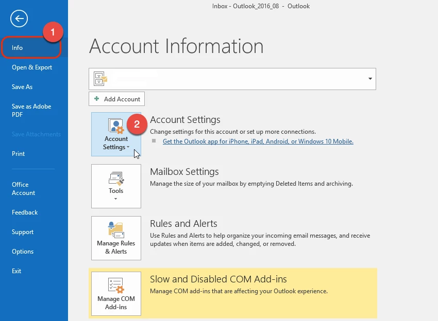Click the Rules and Alerts bell-folder icon

coord(116,230)
